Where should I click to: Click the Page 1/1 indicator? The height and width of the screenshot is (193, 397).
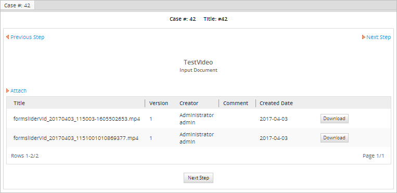click(x=373, y=156)
